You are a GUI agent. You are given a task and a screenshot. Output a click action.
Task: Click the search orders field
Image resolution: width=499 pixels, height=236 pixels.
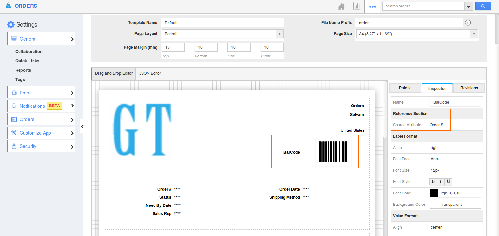423,6
